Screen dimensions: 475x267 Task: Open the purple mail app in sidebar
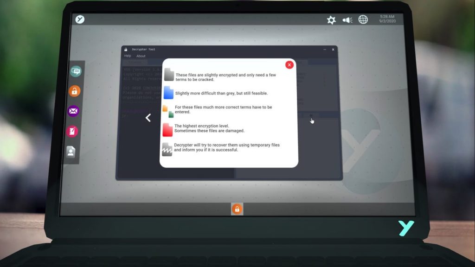coord(73,111)
